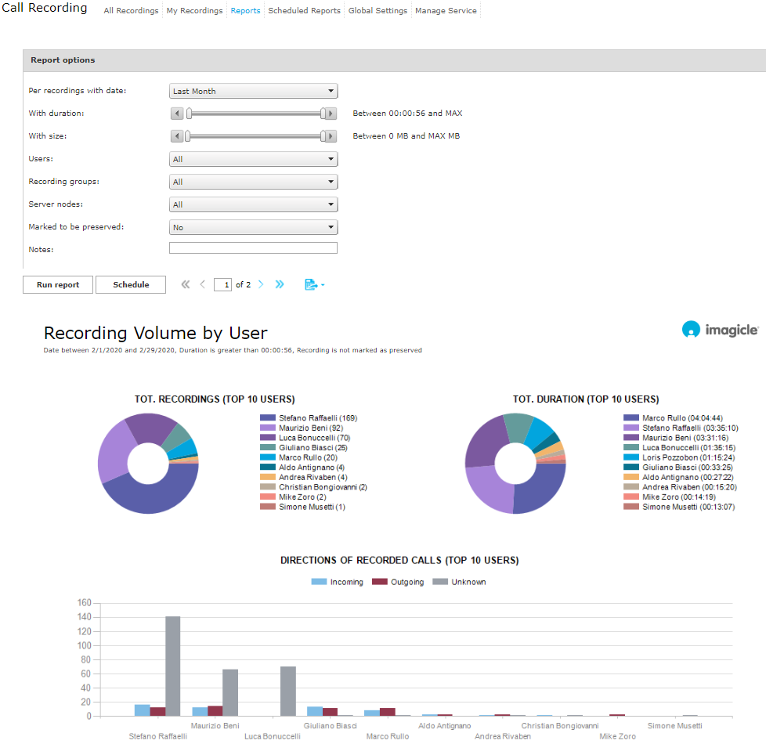Click the Schedule button

(x=131, y=285)
